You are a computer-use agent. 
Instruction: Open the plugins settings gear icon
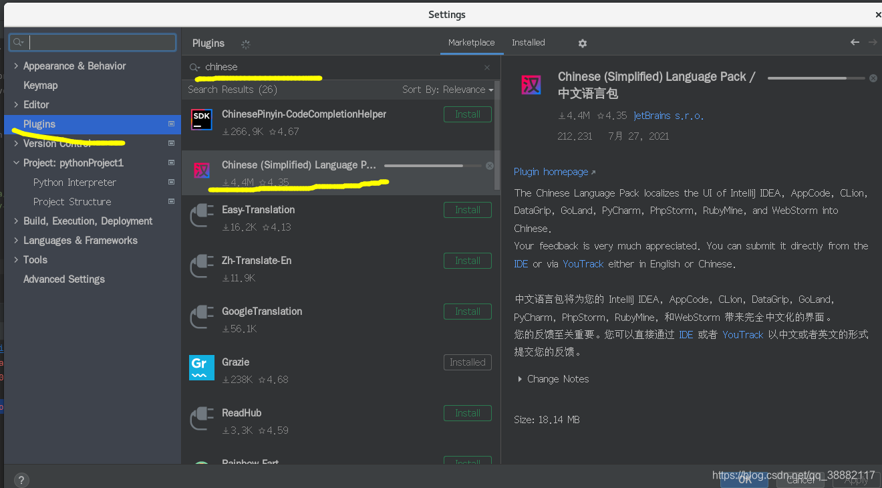coord(583,43)
